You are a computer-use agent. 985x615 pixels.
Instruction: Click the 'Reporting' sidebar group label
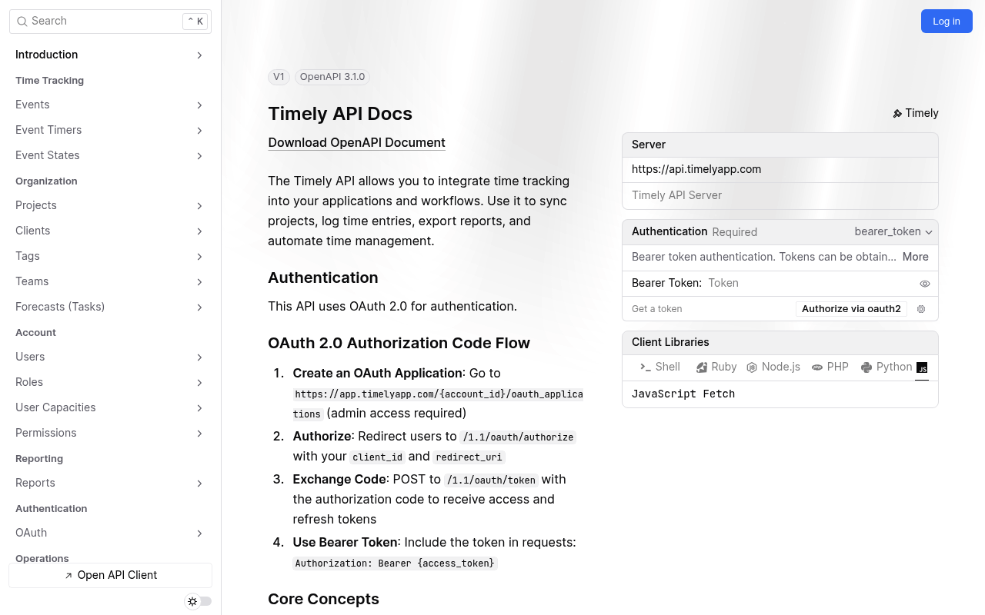tap(39, 459)
